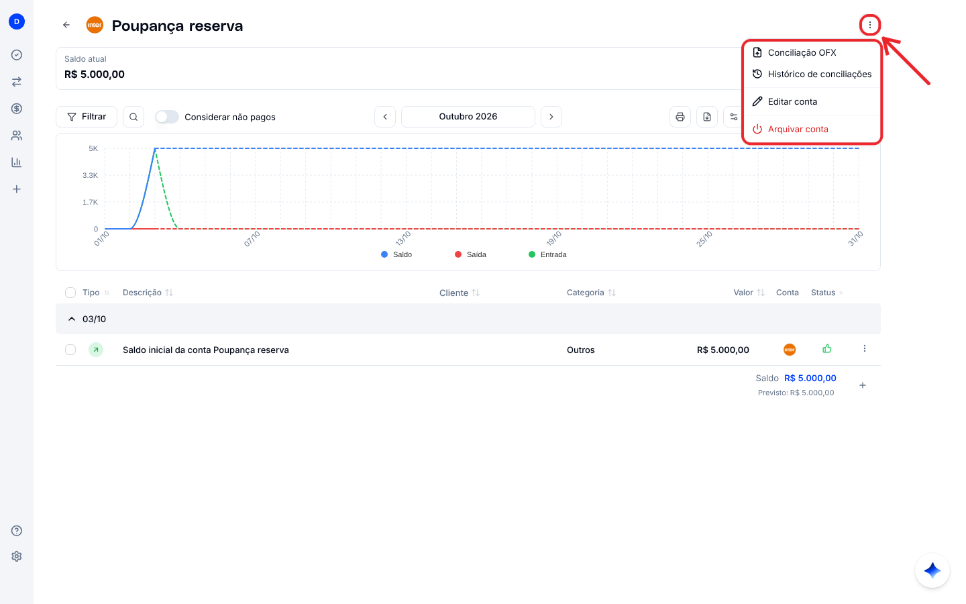
Task: Click the sliders display options icon
Action: (x=733, y=117)
